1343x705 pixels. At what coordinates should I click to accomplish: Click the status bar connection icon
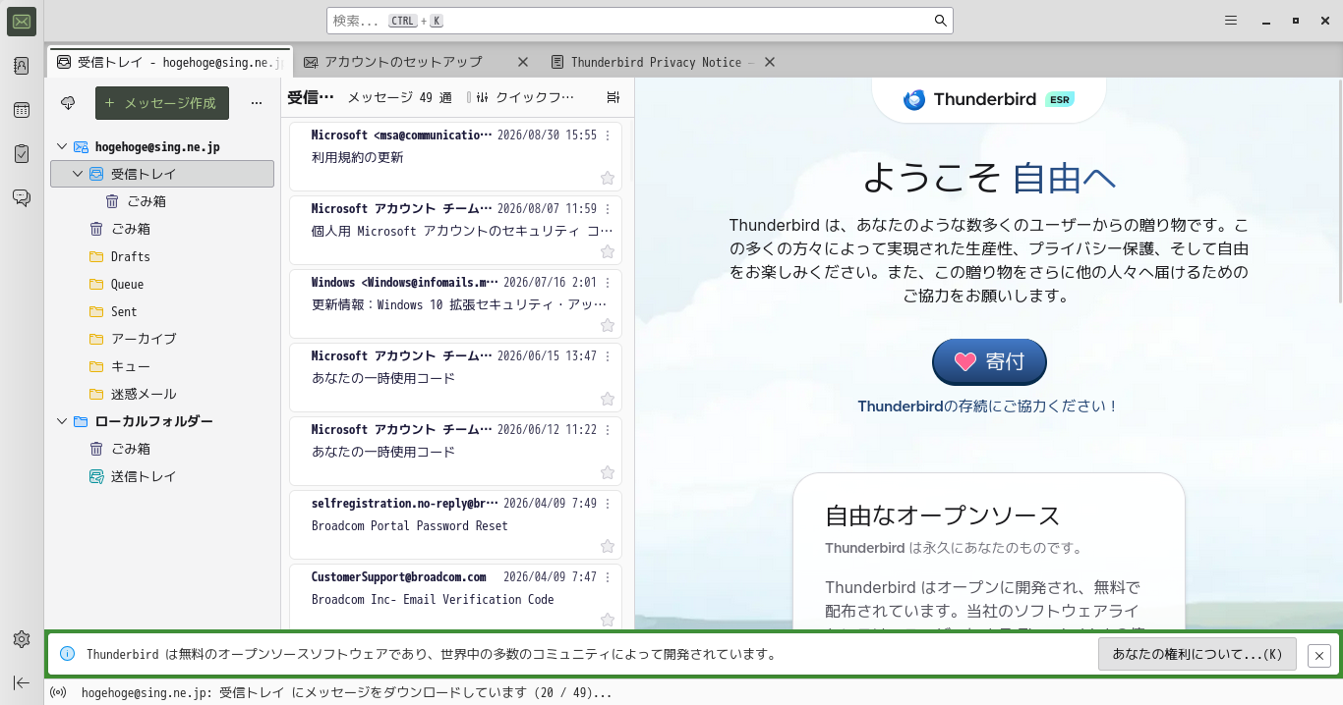click(58, 692)
